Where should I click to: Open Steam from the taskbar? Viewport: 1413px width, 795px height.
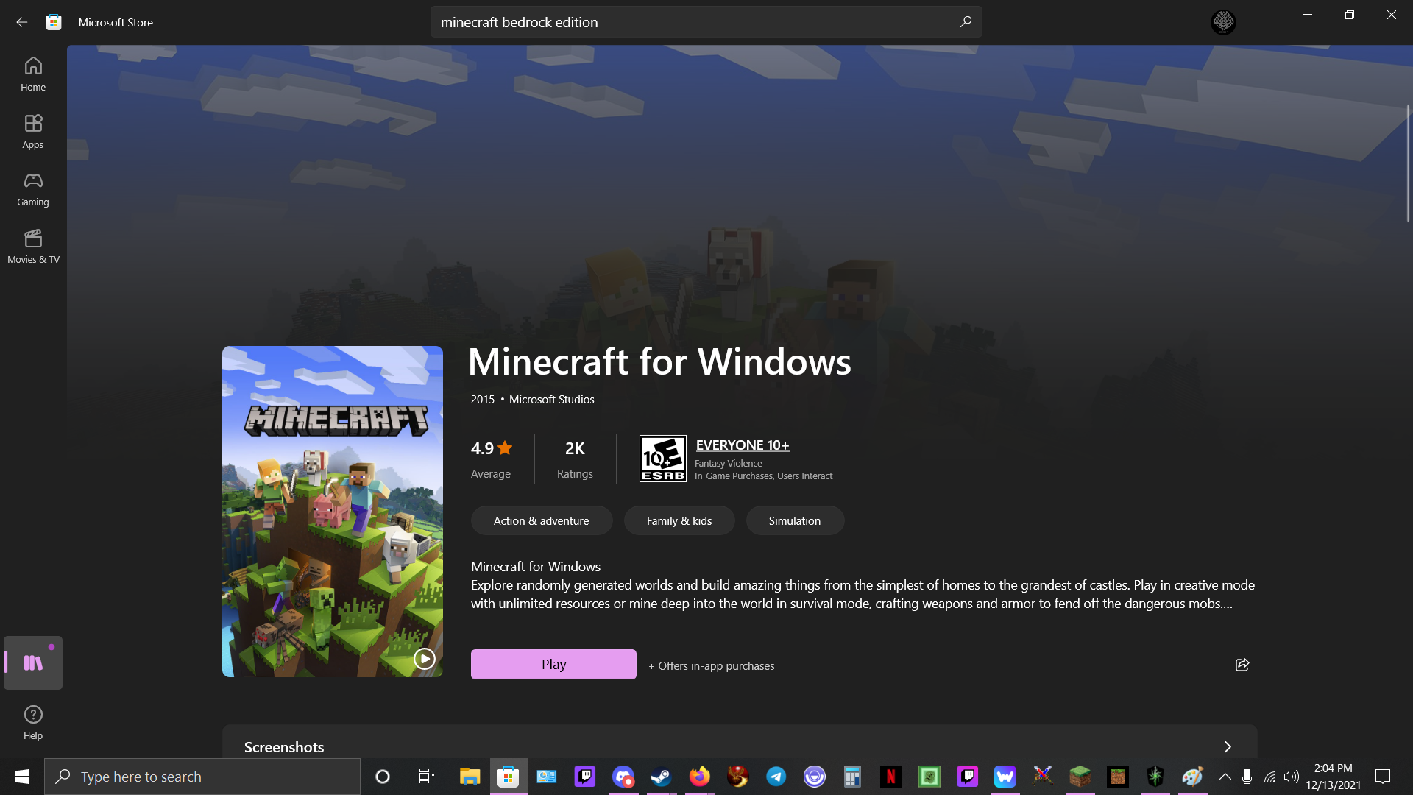coord(661,777)
